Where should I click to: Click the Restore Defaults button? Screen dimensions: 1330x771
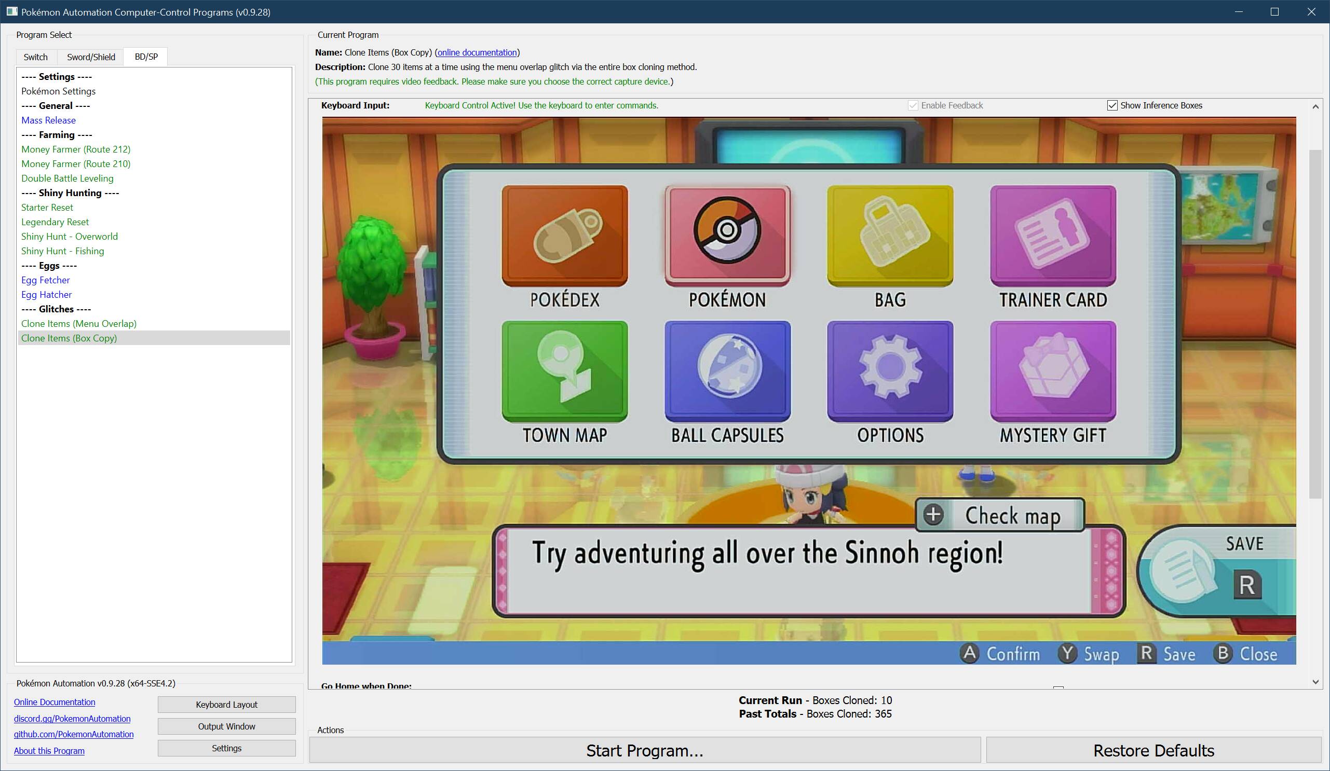1153,750
